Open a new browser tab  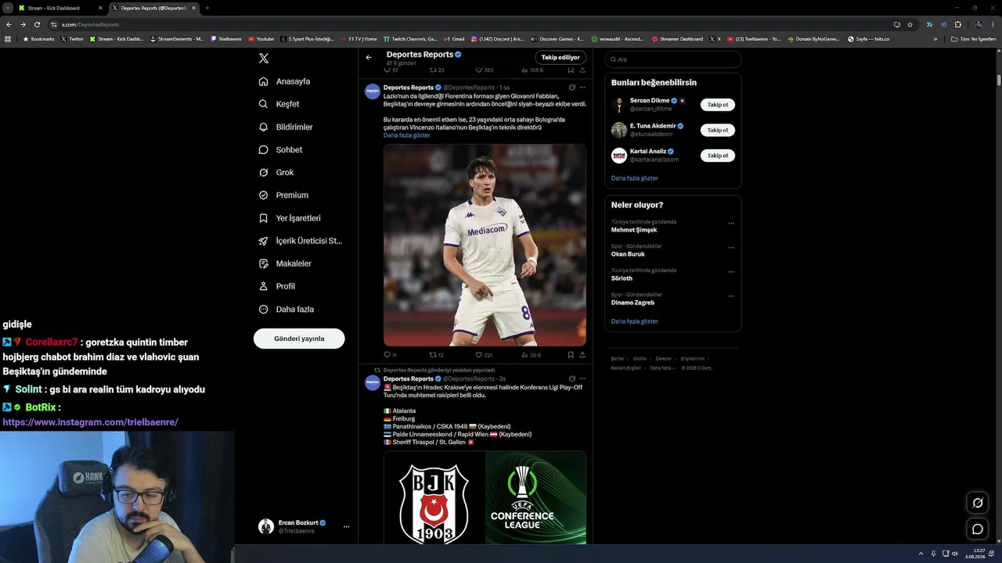(x=207, y=8)
